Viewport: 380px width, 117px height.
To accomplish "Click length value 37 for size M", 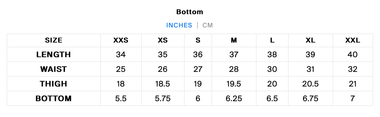I will pyautogui.click(x=234, y=55).
